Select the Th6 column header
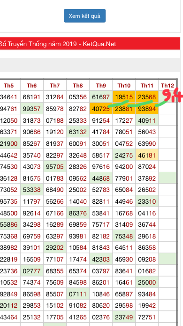This screenshot has height=326, width=183. [32, 86]
